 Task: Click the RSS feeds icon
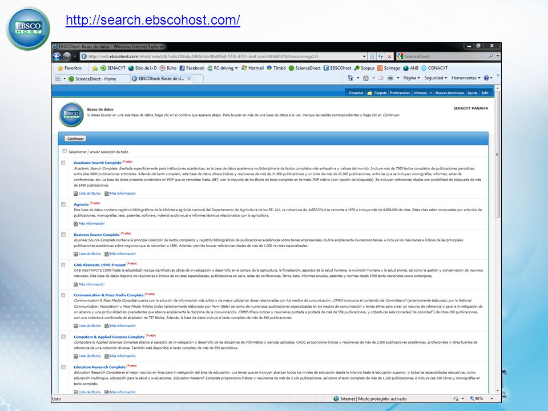pyautogui.click(x=366, y=78)
